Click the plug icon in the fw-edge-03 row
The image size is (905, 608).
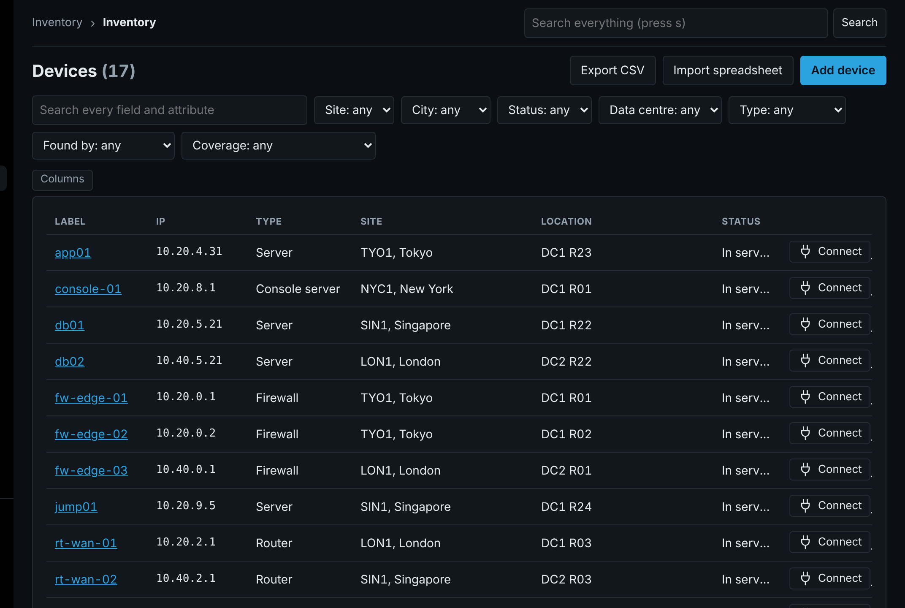(805, 470)
